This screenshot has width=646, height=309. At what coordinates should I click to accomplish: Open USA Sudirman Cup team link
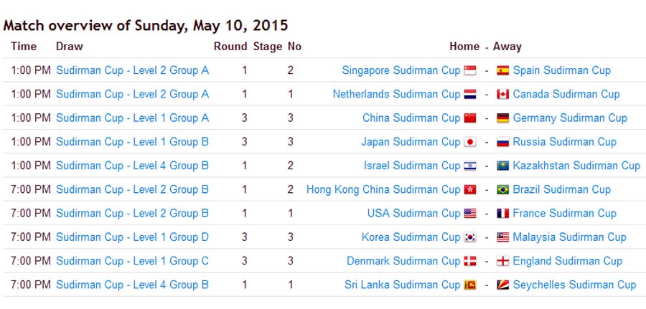(x=413, y=214)
